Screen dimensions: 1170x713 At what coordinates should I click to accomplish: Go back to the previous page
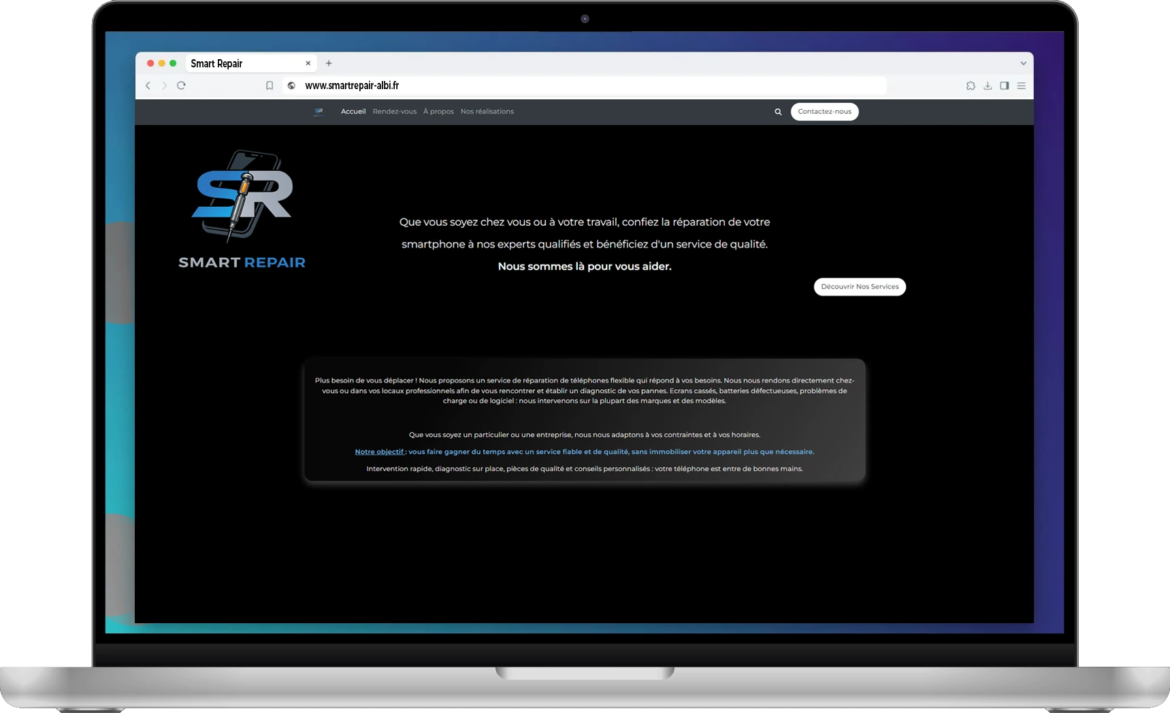click(x=148, y=86)
